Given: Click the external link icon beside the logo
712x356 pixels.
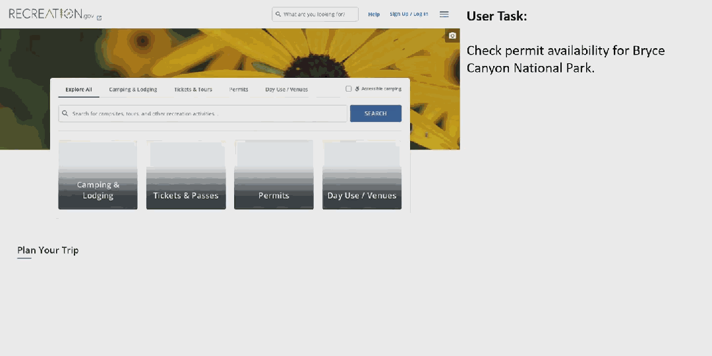Looking at the screenshot, I should [x=100, y=18].
